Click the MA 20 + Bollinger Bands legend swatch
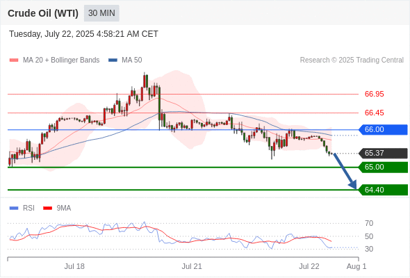 pyautogui.click(x=14, y=60)
